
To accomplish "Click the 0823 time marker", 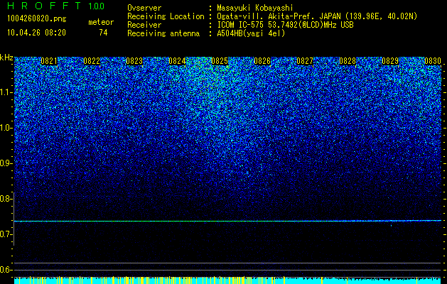I will (x=134, y=61).
